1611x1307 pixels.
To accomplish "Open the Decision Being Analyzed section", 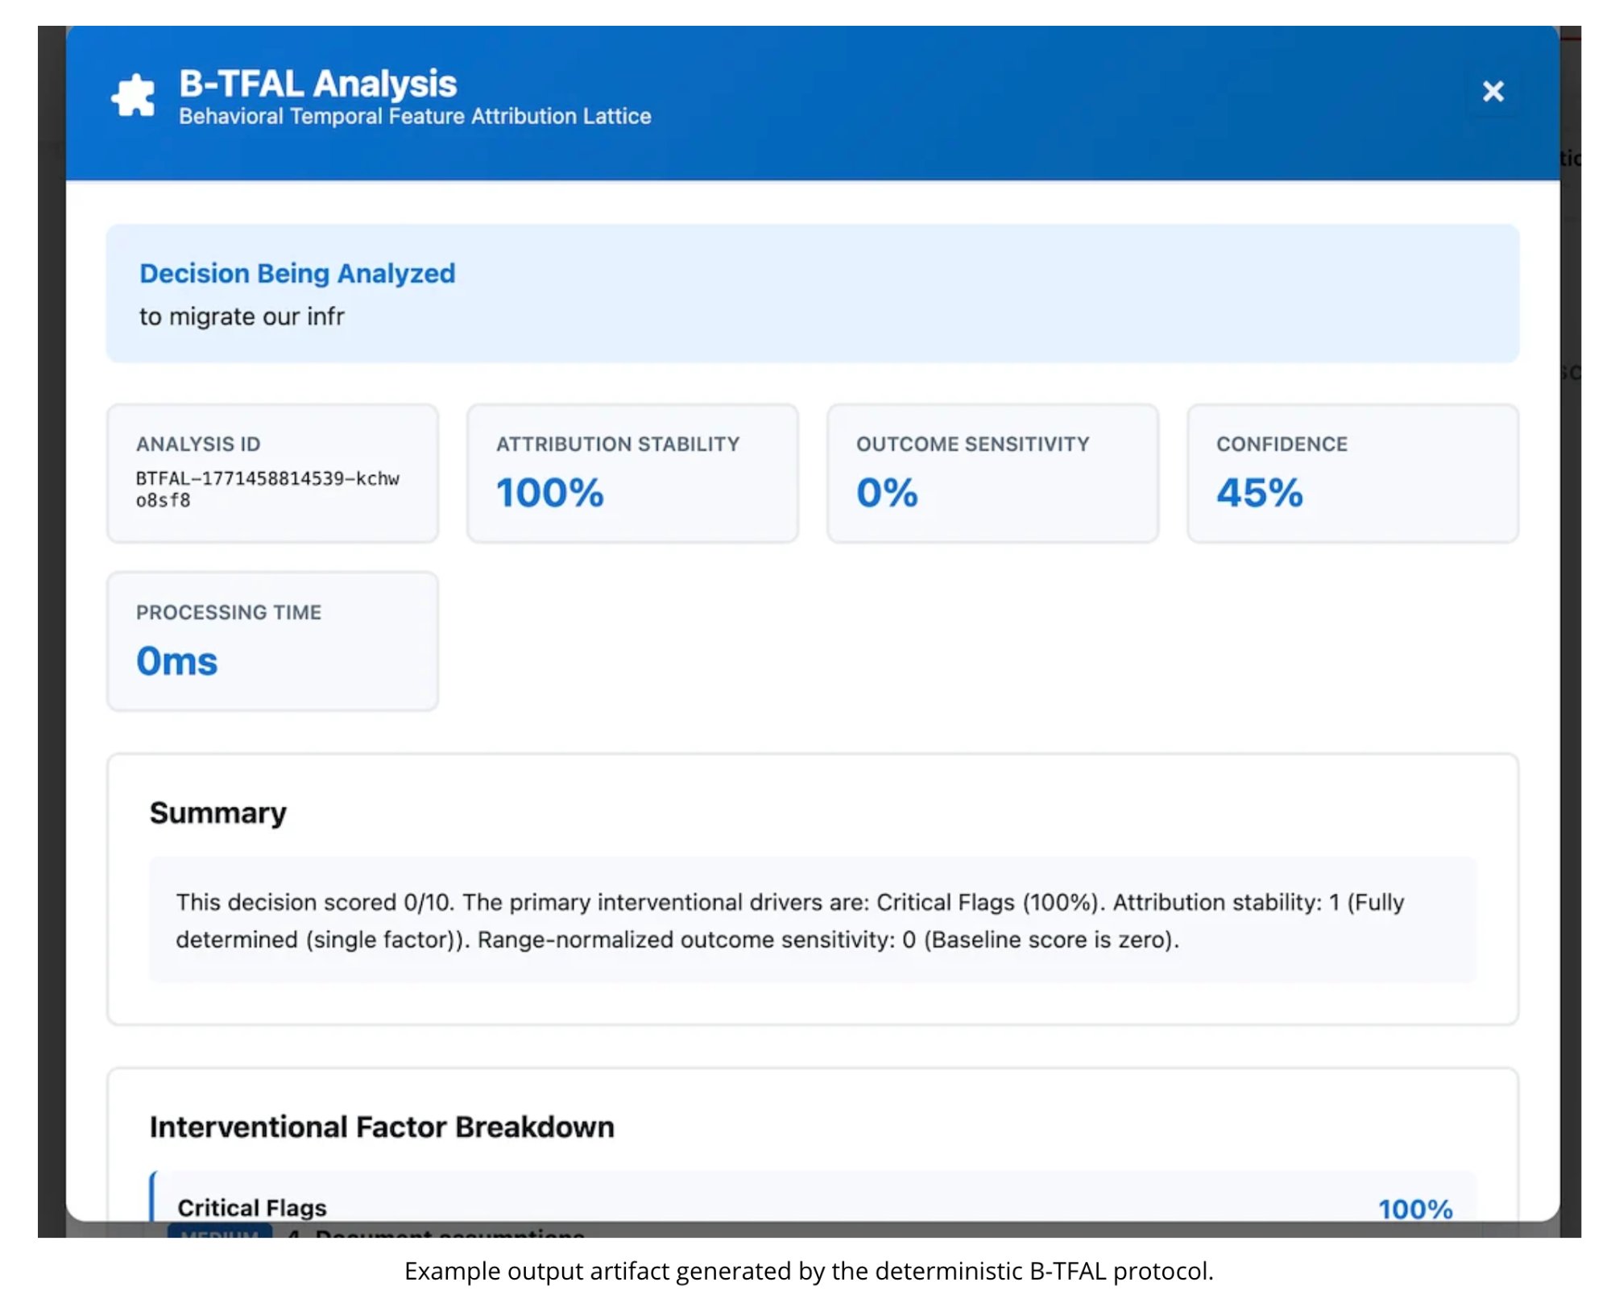I will [298, 273].
